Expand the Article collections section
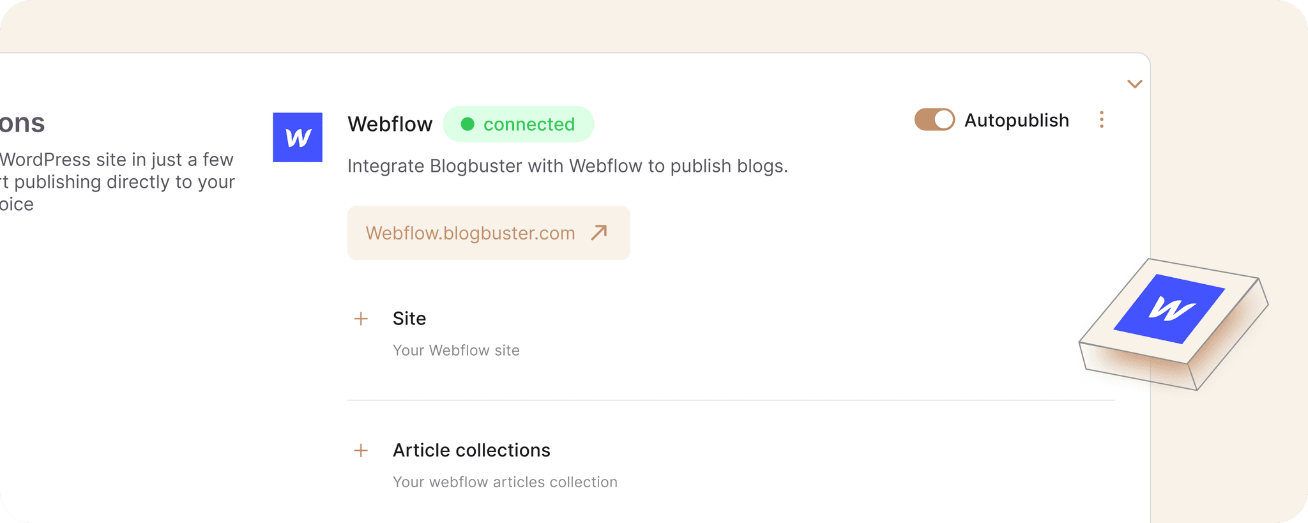Screen dimensions: 1308x523 tap(472, 450)
